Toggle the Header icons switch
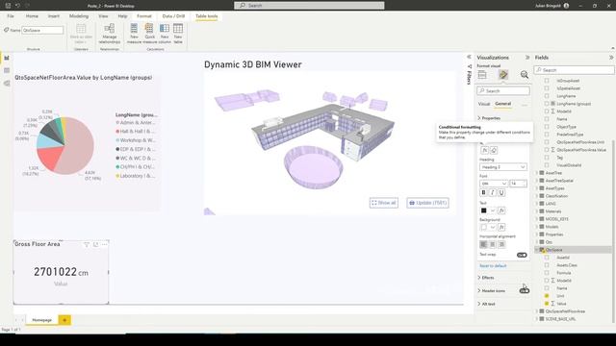Screen dimensions: 616x346 click(x=524, y=290)
